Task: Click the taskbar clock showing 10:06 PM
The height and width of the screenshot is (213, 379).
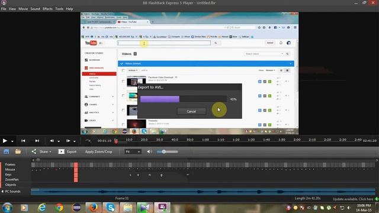Action: pyautogui.click(x=364, y=208)
